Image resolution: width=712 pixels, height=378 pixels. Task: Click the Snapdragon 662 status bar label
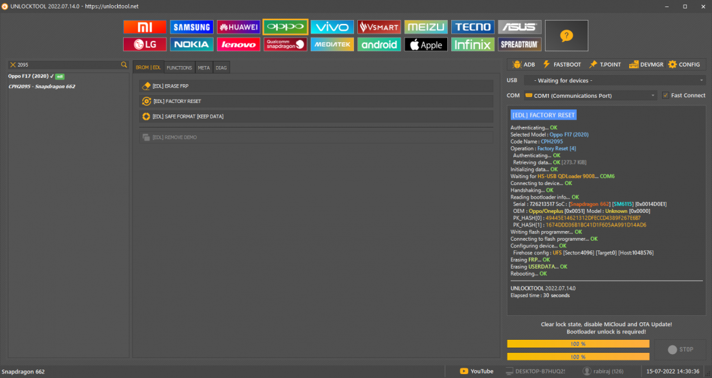click(x=23, y=372)
